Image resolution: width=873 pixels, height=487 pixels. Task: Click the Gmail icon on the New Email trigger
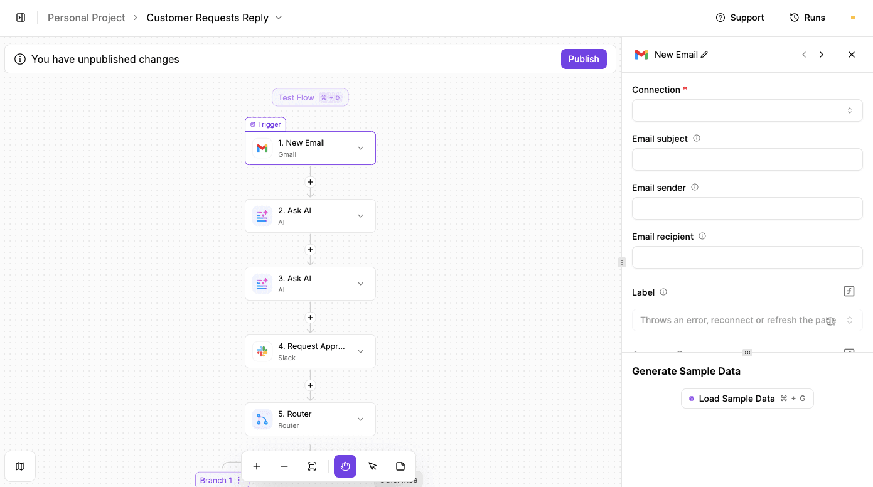click(x=262, y=148)
